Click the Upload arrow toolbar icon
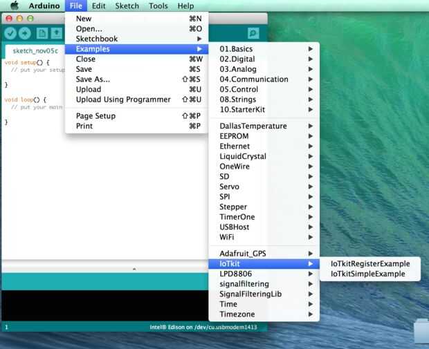The height and width of the screenshot is (349, 429). (25, 33)
